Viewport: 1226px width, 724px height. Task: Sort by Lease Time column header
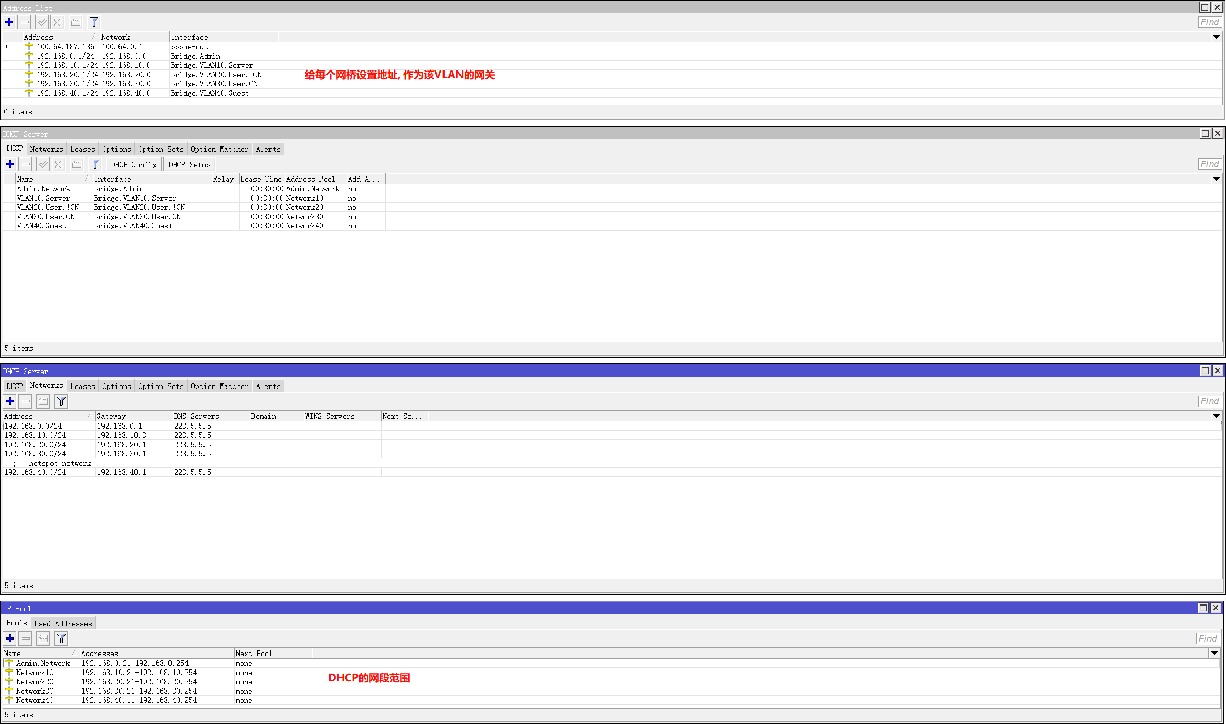pos(261,179)
